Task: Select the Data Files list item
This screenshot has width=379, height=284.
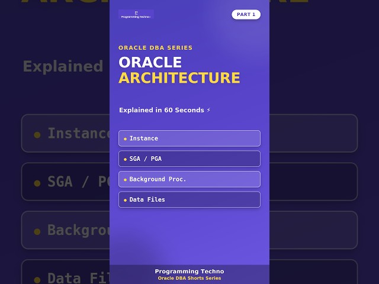Action: click(189, 199)
